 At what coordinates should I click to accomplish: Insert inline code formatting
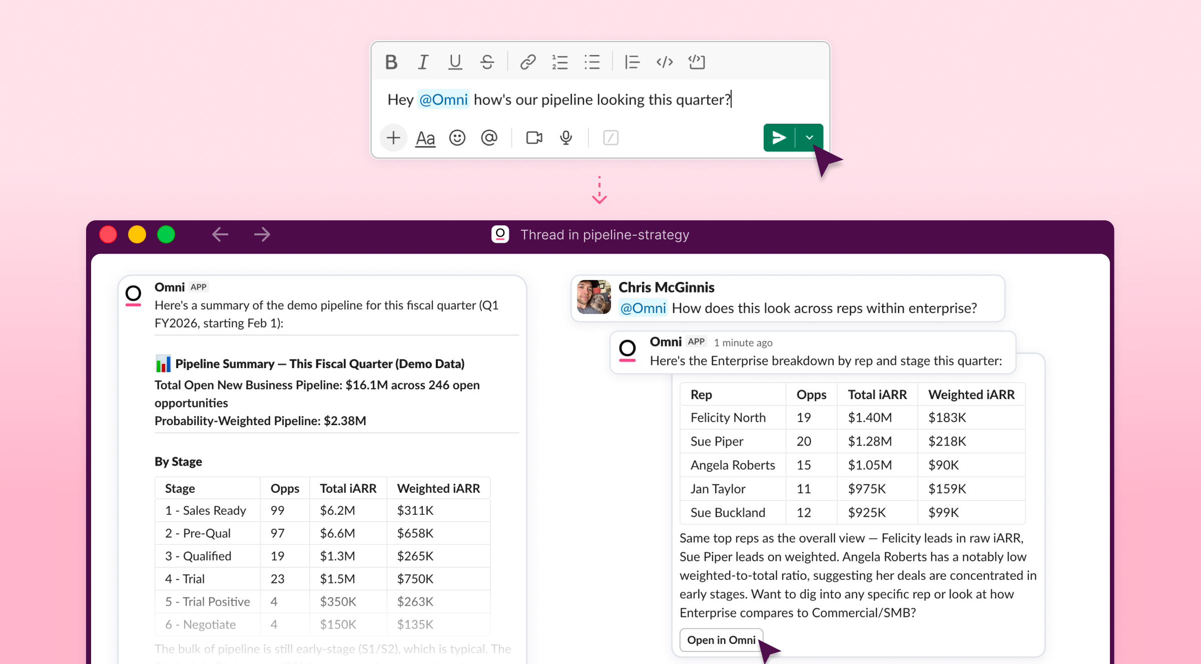665,62
